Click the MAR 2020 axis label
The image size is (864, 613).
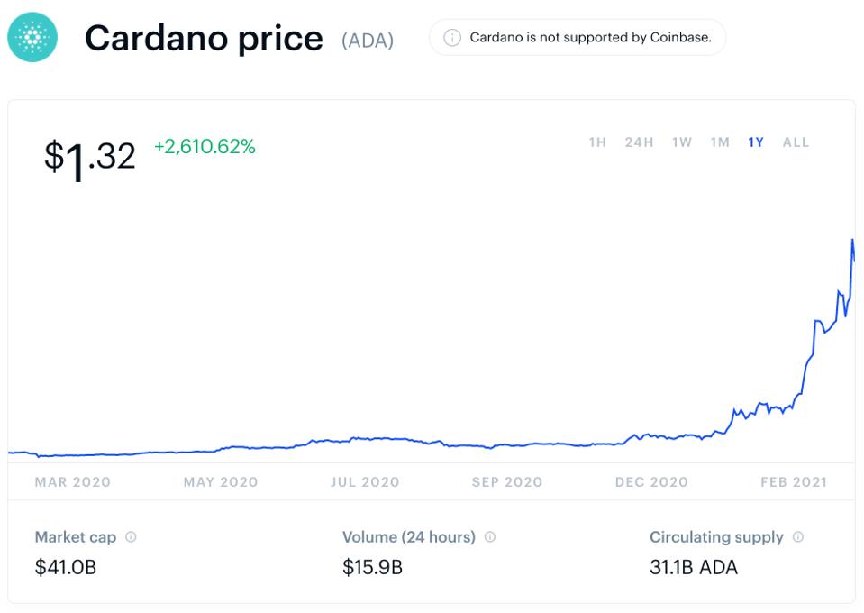pos(73,482)
